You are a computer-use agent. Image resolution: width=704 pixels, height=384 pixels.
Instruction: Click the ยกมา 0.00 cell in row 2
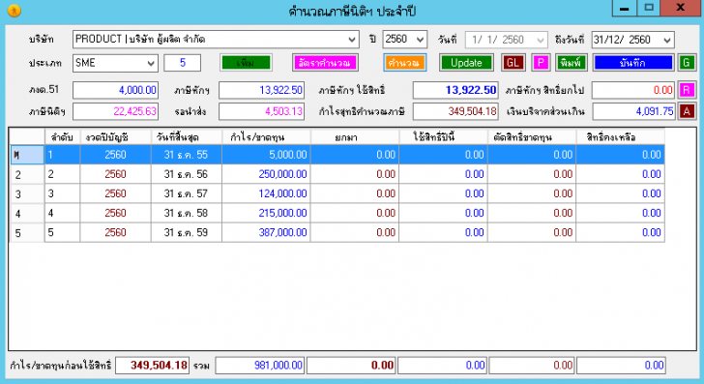coord(355,174)
